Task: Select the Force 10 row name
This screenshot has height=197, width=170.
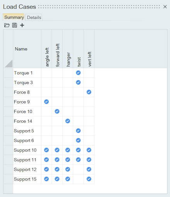Action: [x=23, y=112]
